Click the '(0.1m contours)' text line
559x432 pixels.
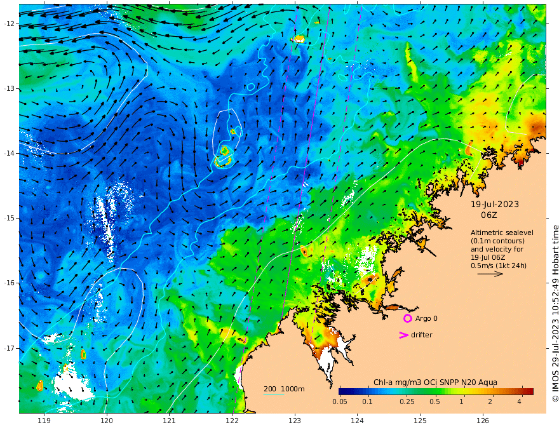tap(497, 241)
